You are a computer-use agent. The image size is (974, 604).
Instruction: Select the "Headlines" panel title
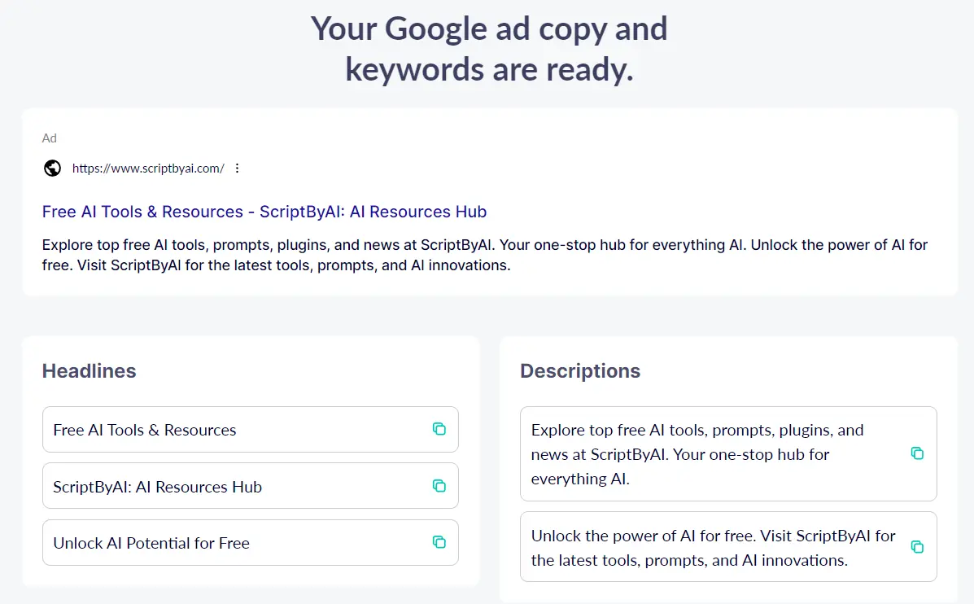pyautogui.click(x=89, y=370)
